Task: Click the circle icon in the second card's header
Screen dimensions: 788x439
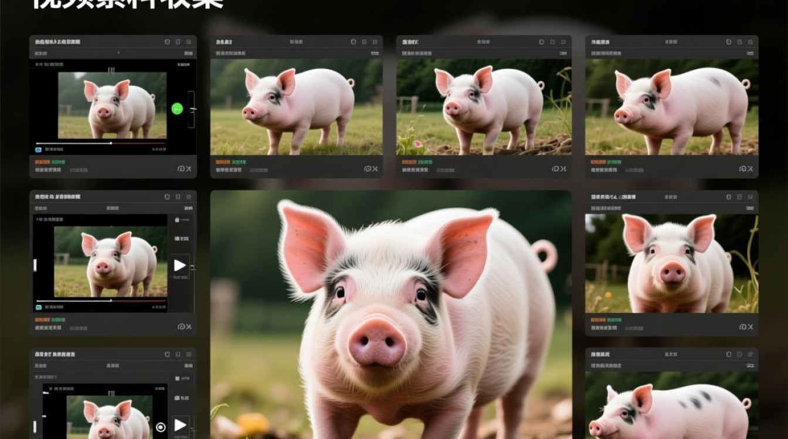Action: 353,42
